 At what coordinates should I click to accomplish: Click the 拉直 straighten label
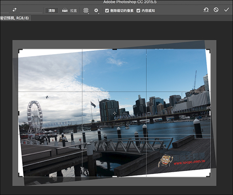(74, 11)
